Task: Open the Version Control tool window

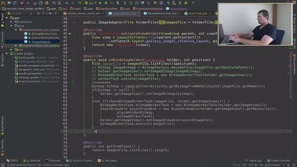Action: pyautogui.click(x=79, y=161)
